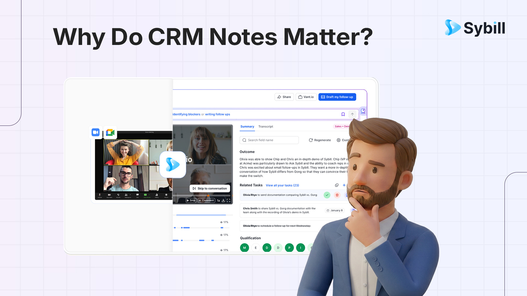Open the Vant.io account button
The width and height of the screenshot is (527, 296).
tap(306, 97)
